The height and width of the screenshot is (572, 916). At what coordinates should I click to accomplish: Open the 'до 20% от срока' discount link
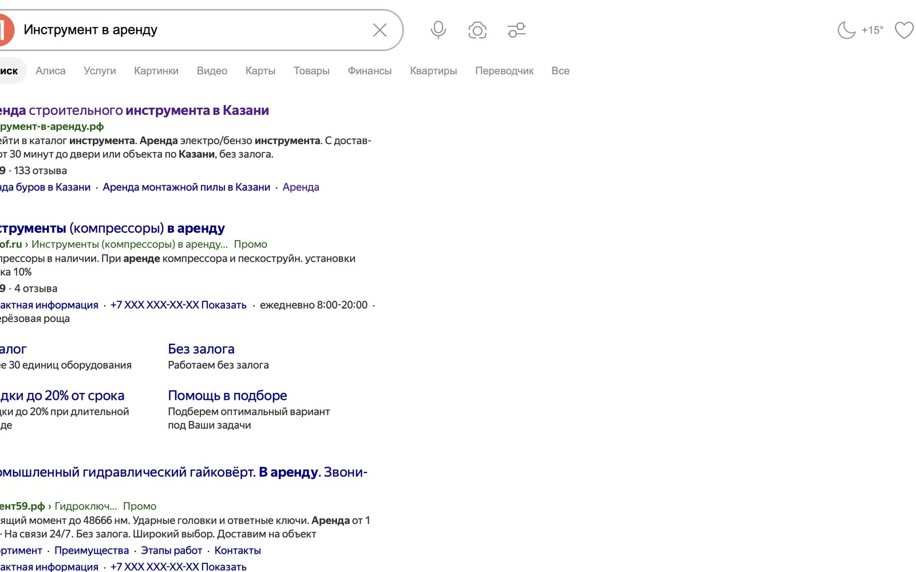pos(62,395)
